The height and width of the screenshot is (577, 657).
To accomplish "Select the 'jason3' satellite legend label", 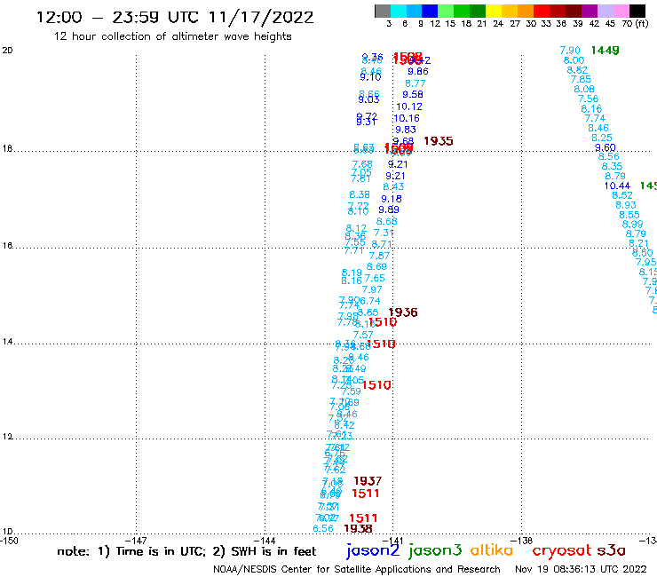I will coord(435,550).
